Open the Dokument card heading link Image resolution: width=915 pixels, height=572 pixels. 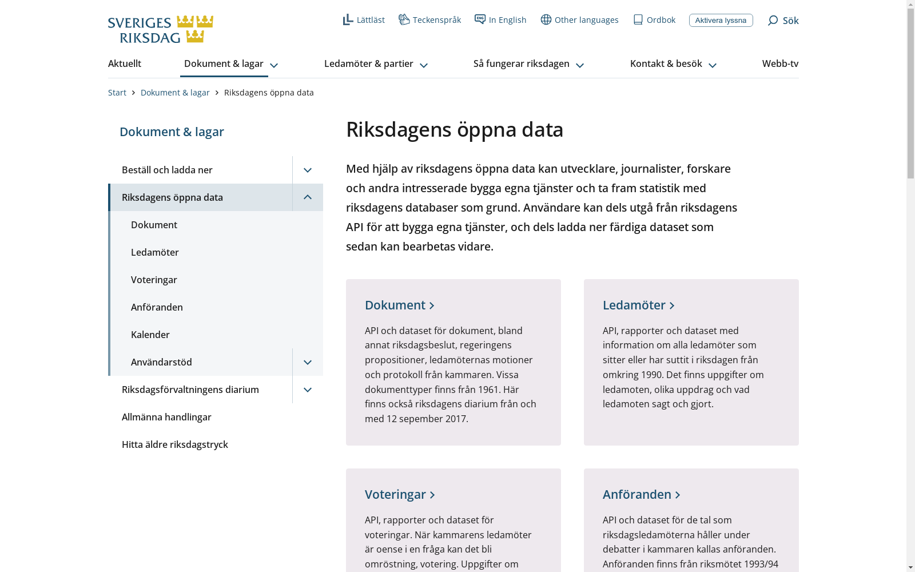click(400, 305)
